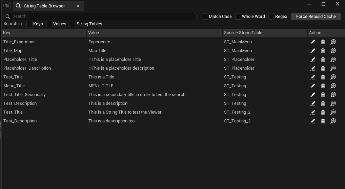Click the pencil edit icon for Title_Experience
This screenshot has width=345, height=189.
click(x=313, y=42)
